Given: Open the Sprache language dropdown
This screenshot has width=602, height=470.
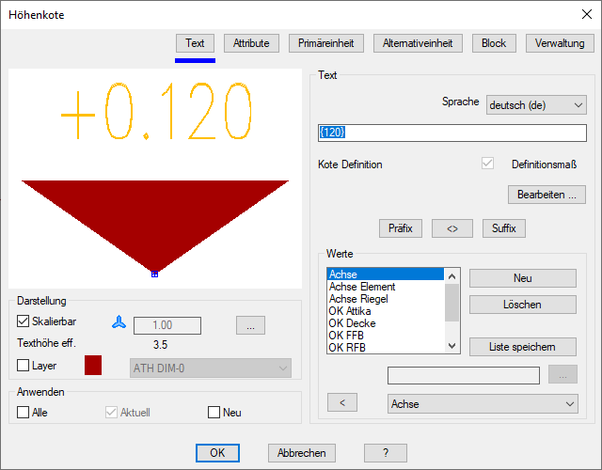Looking at the screenshot, I should click(x=536, y=105).
